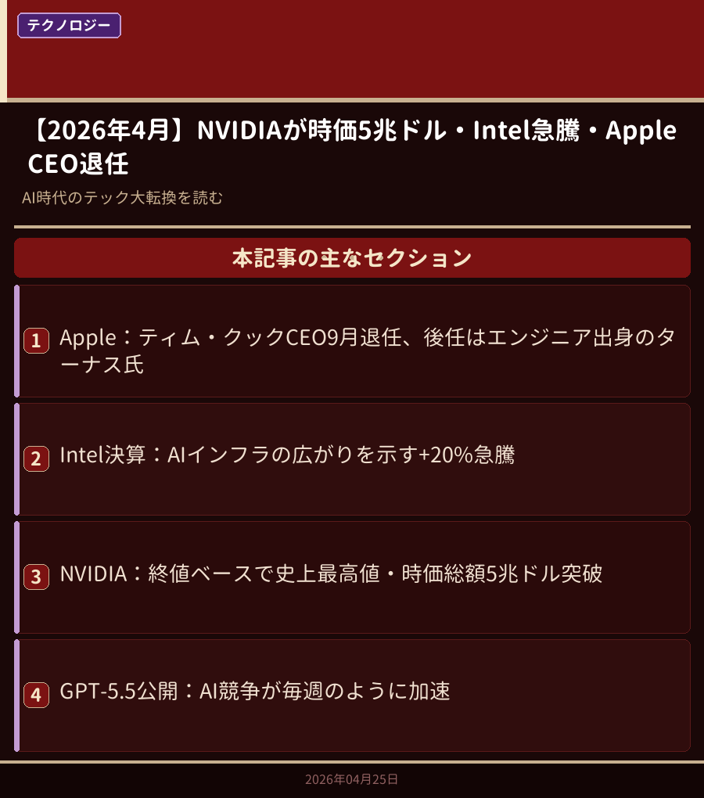Click the subtitle AI時代のテック大転換を読む
This screenshot has width=704, height=798.
[122, 197]
